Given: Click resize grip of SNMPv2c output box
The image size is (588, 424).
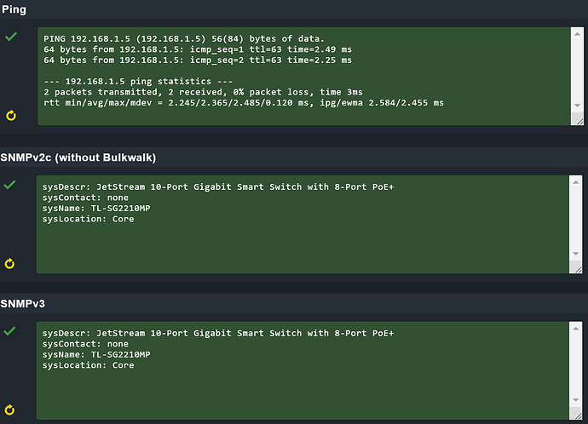Looking at the screenshot, I should [x=577, y=269].
